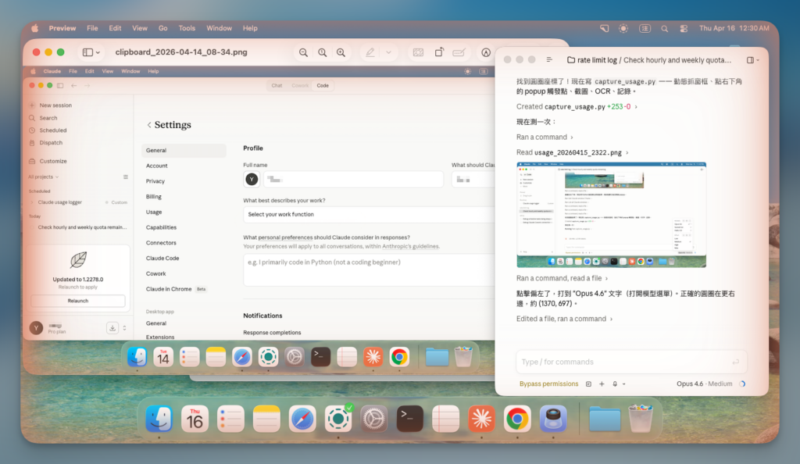This screenshot has width=800, height=464.
Task: Focus the 'Type / for commands' input
Action: click(625, 362)
